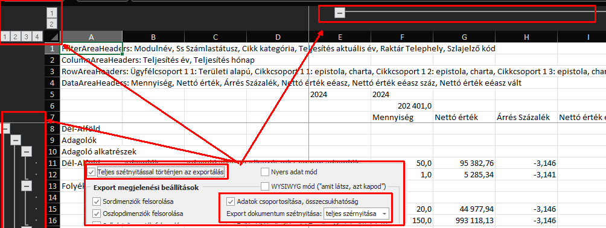Select row 6 header
This screenshot has width=606, height=228.
(52, 106)
